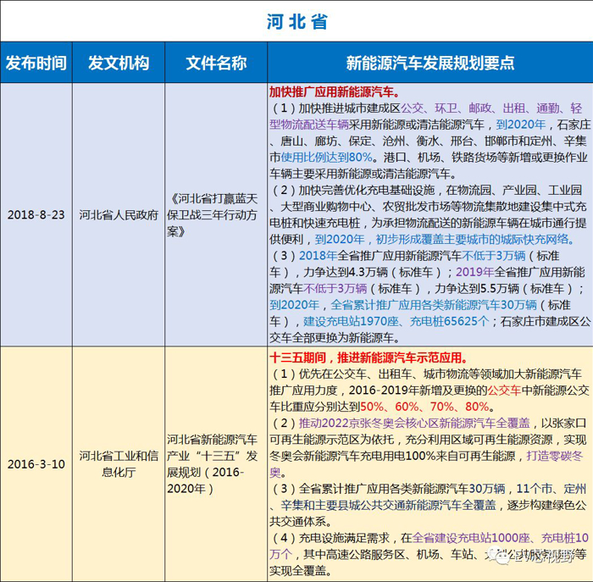Click the 河北省工业和信息化厅 cell

tap(119, 464)
